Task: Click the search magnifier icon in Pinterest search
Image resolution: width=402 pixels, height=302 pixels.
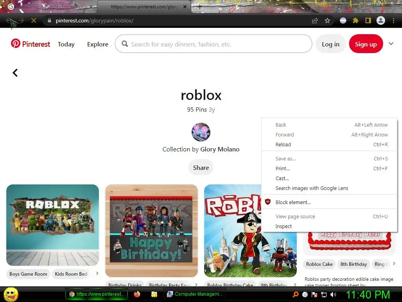Action: click(x=125, y=44)
